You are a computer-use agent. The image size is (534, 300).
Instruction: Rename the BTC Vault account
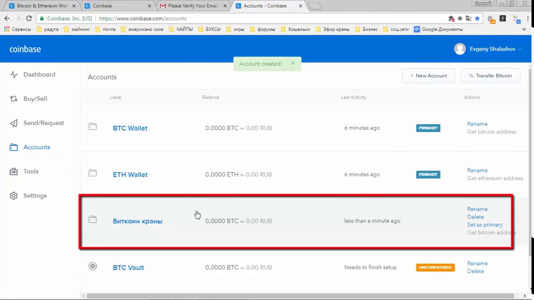[x=477, y=263]
